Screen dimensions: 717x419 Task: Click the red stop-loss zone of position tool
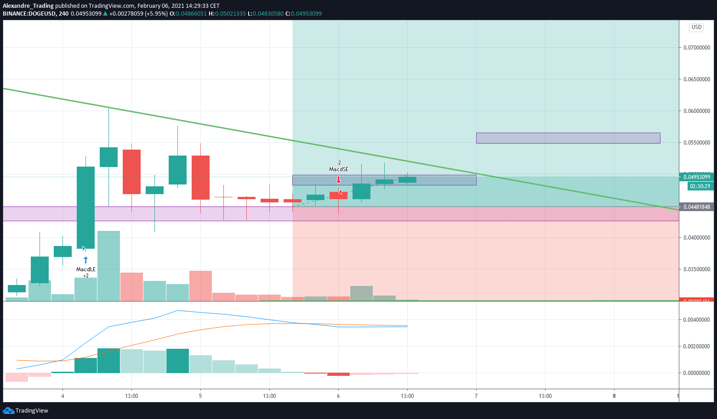[485, 254]
